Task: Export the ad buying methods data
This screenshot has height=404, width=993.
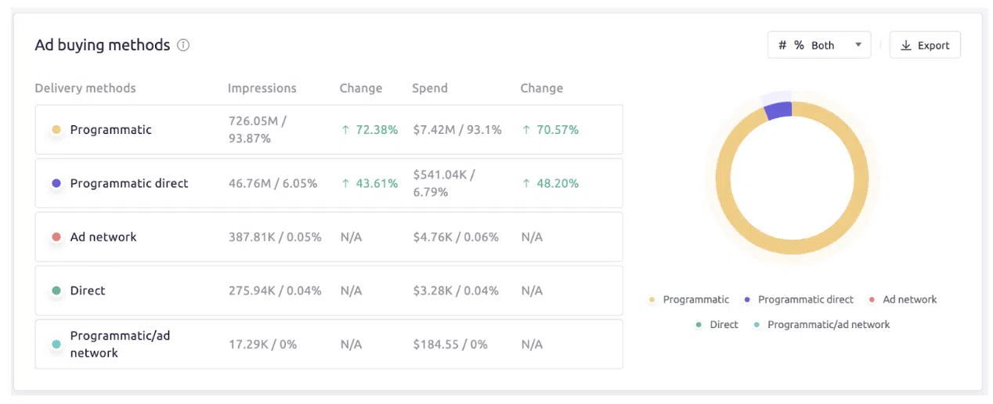Action: (925, 45)
